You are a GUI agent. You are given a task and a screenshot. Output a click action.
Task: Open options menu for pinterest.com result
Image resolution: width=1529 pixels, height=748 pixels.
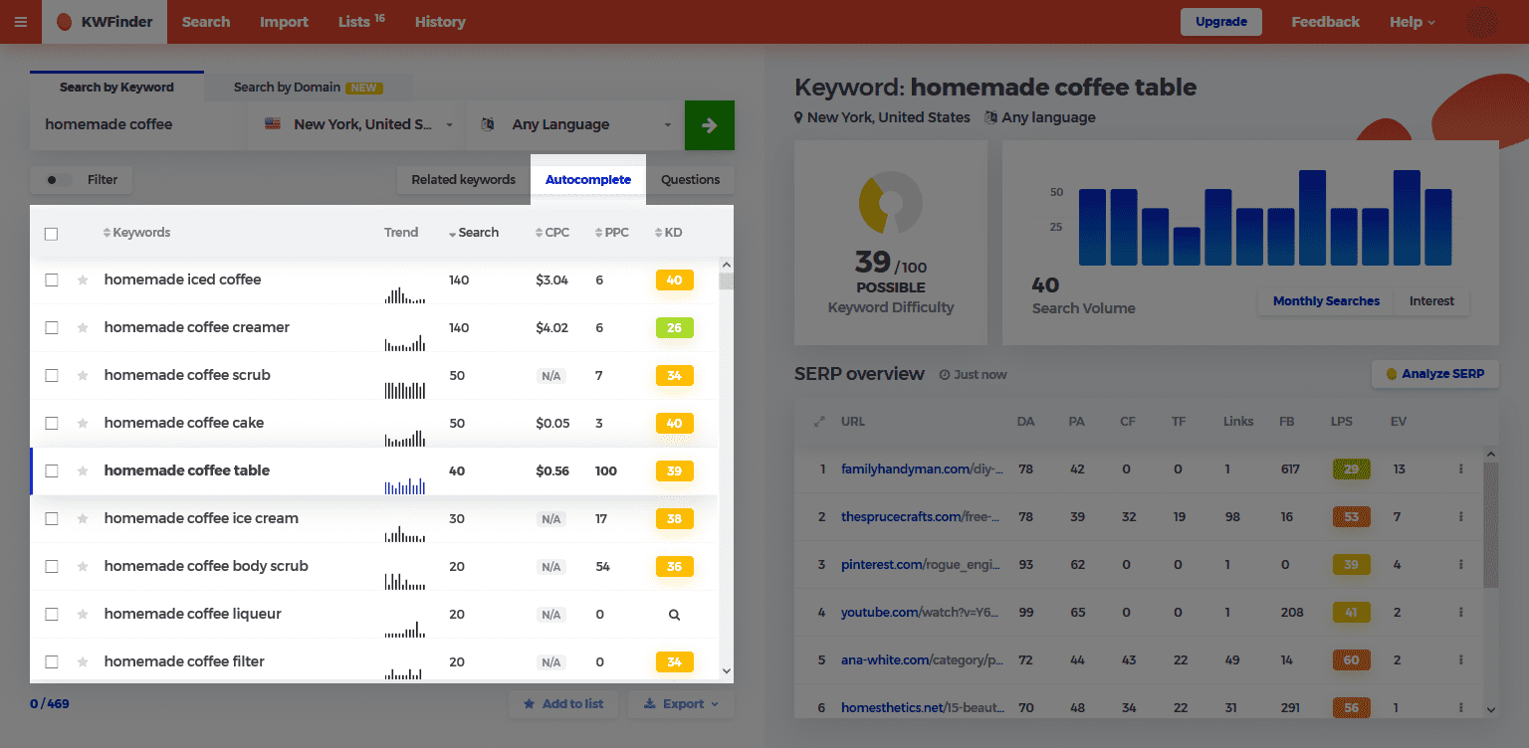coord(1460,564)
